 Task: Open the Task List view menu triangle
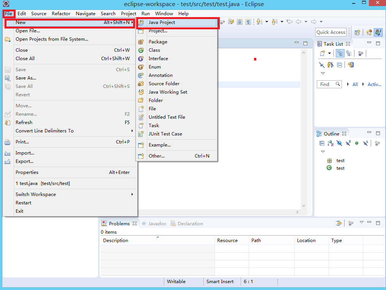point(323,73)
